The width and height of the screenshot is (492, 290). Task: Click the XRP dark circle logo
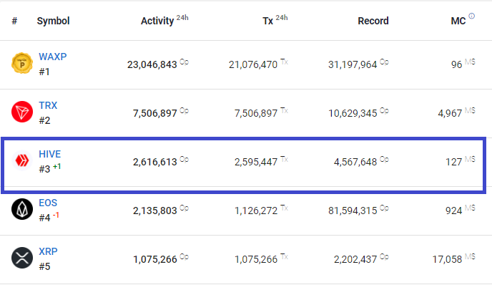click(x=22, y=258)
